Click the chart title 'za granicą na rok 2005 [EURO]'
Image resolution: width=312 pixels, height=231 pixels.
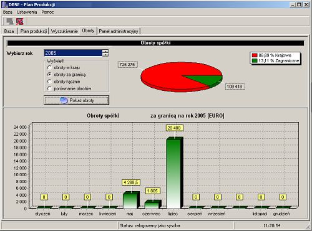(x=187, y=116)
